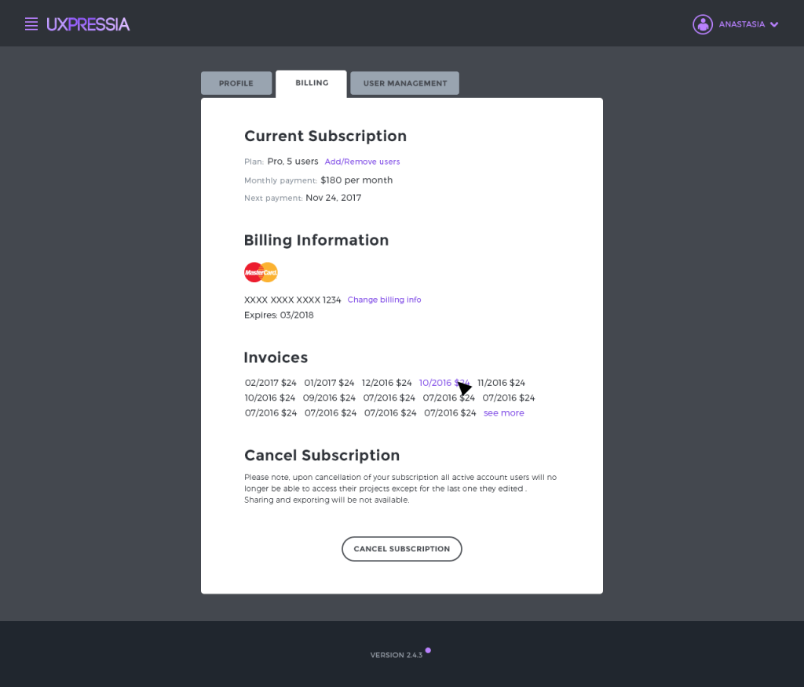Open the 11/2016 $24 invoice
This screenshot has height=687, width=804.
coord(501,383)
